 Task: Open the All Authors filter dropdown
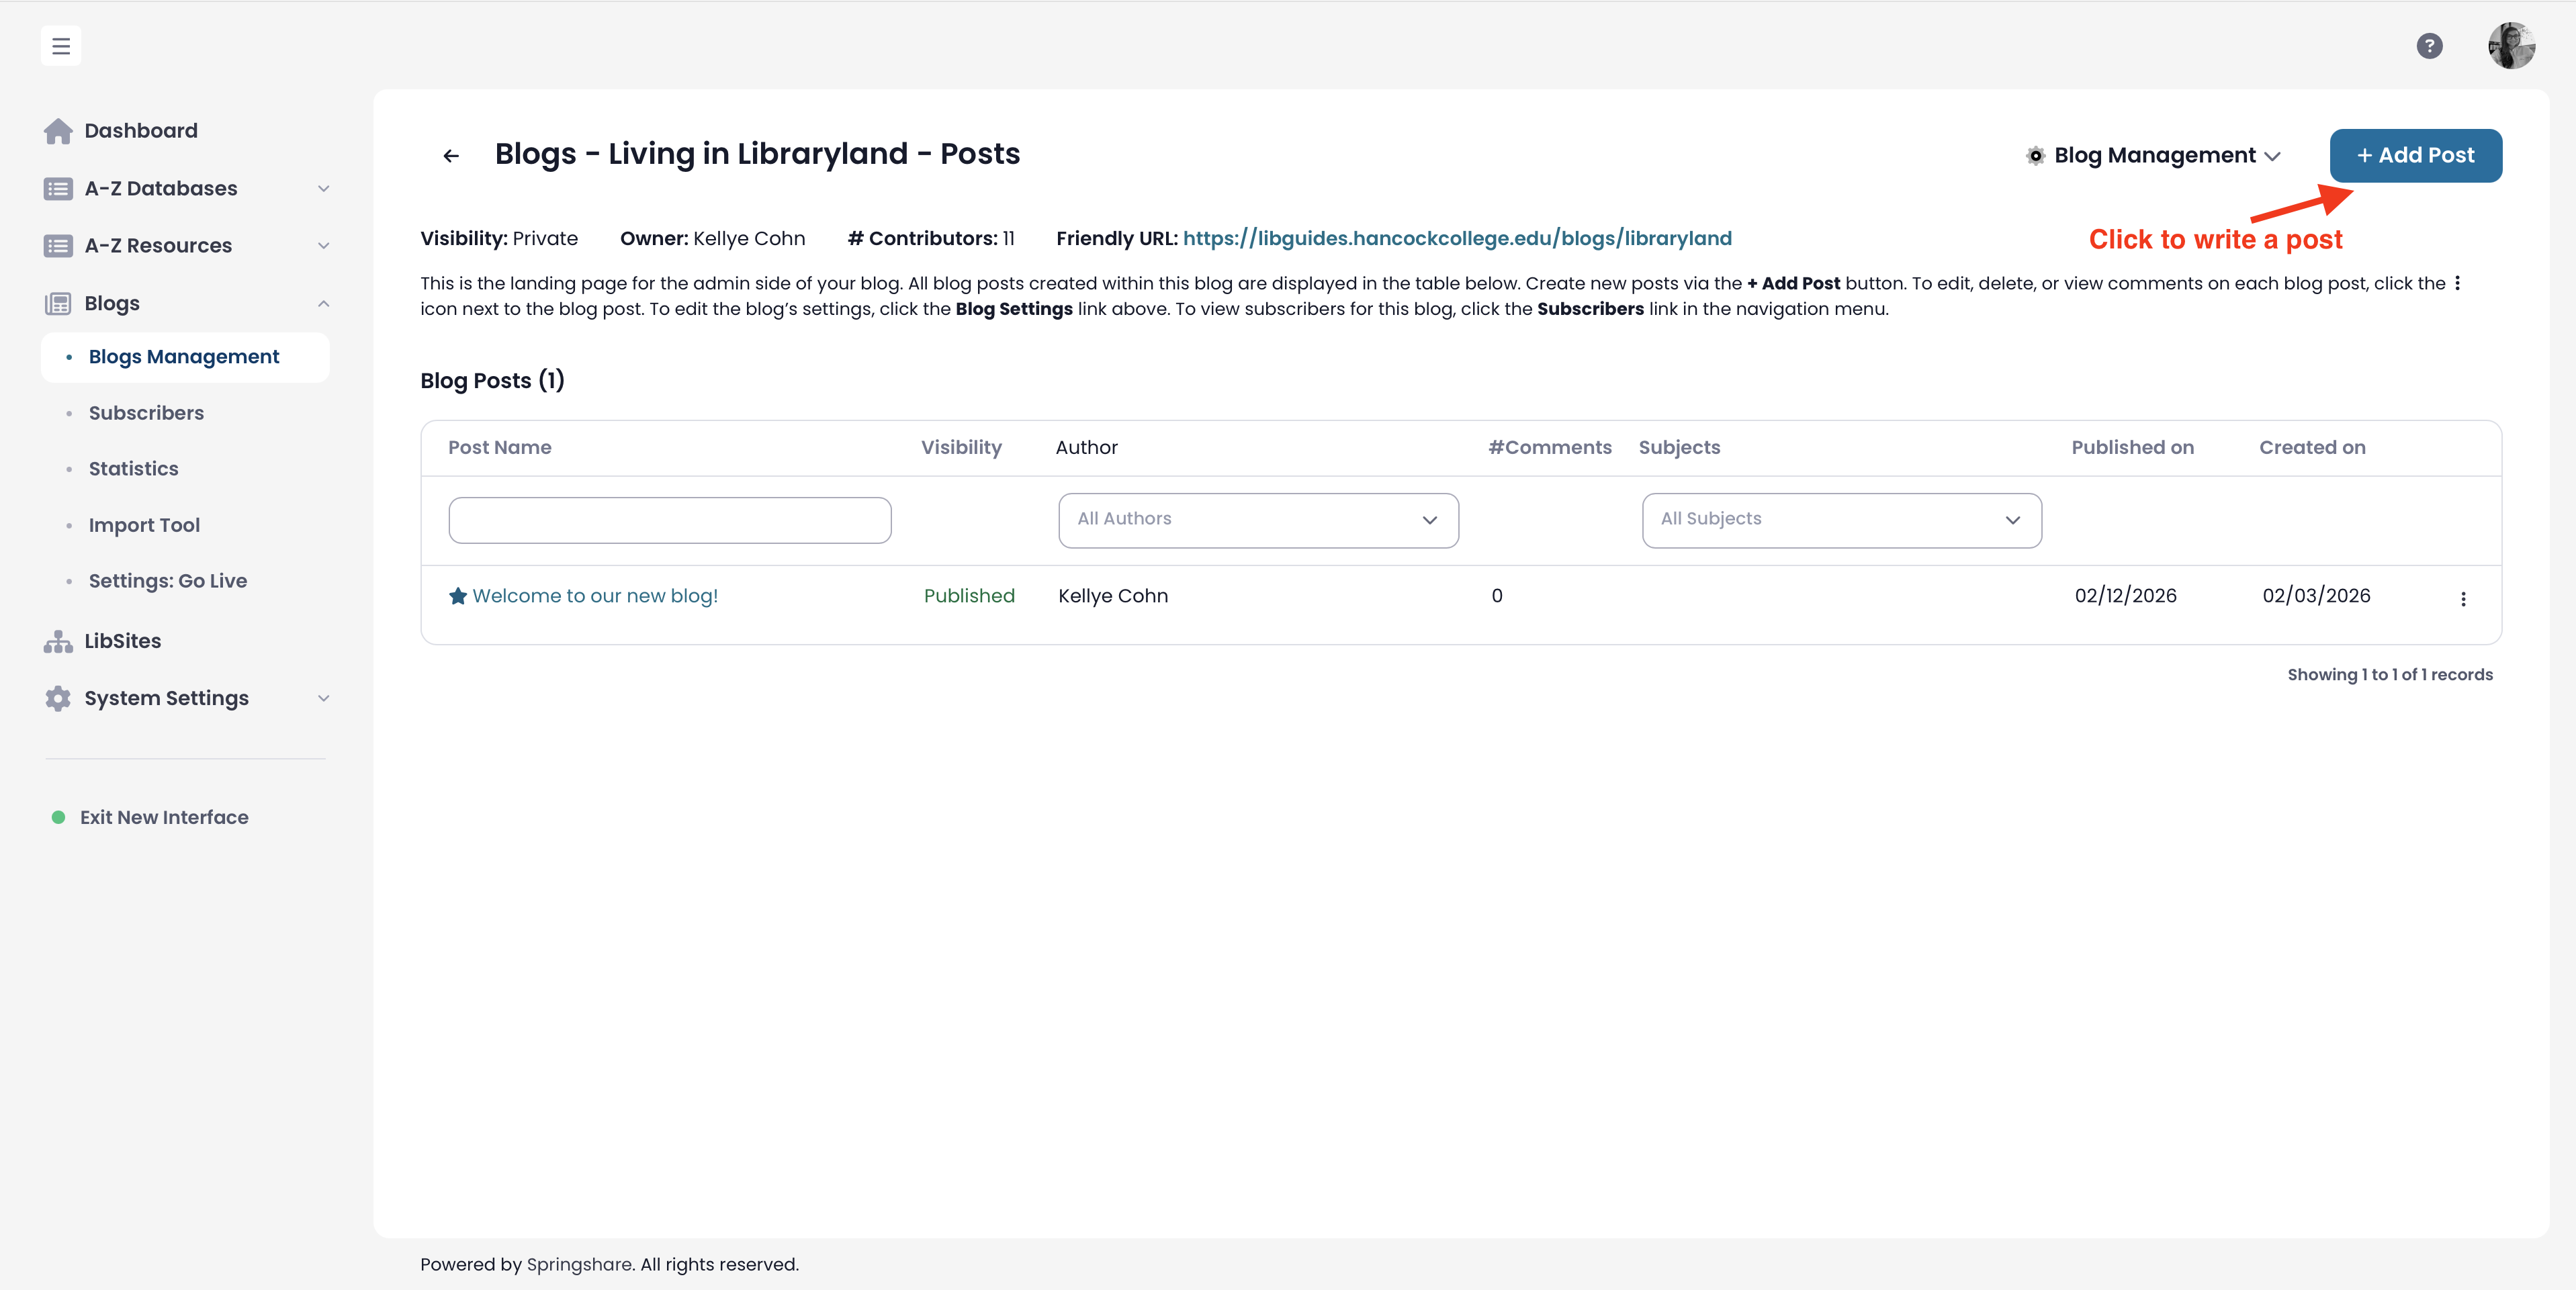point(1258,520)
